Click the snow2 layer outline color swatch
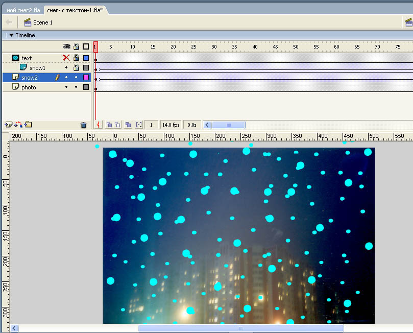Viewport: 413px width, 333px height. tap(86, 78)
